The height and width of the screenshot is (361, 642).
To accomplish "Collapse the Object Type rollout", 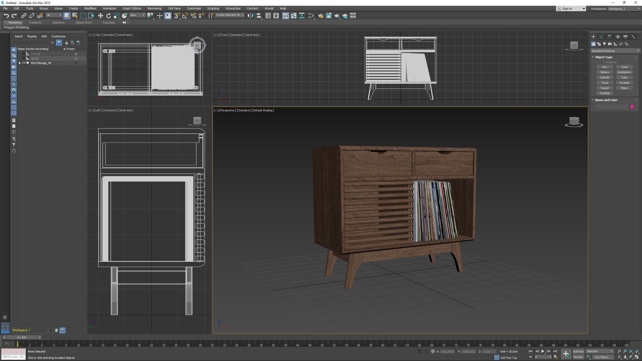I will click(593, 57).
